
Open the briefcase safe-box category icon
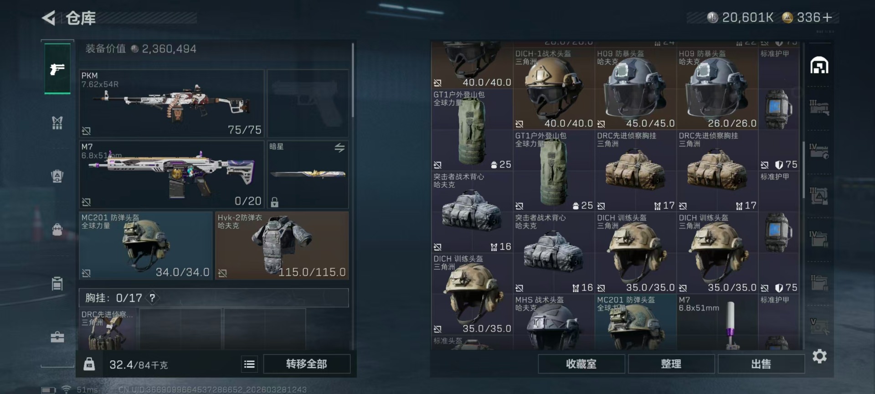(x=57, y=337)
